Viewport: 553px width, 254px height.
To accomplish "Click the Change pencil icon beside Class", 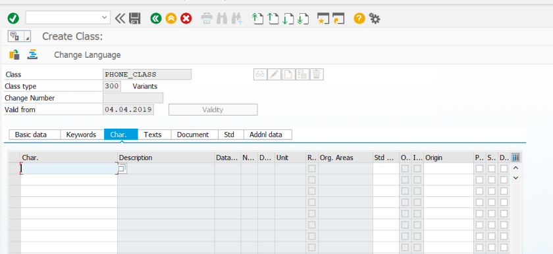I will (275, 74).
